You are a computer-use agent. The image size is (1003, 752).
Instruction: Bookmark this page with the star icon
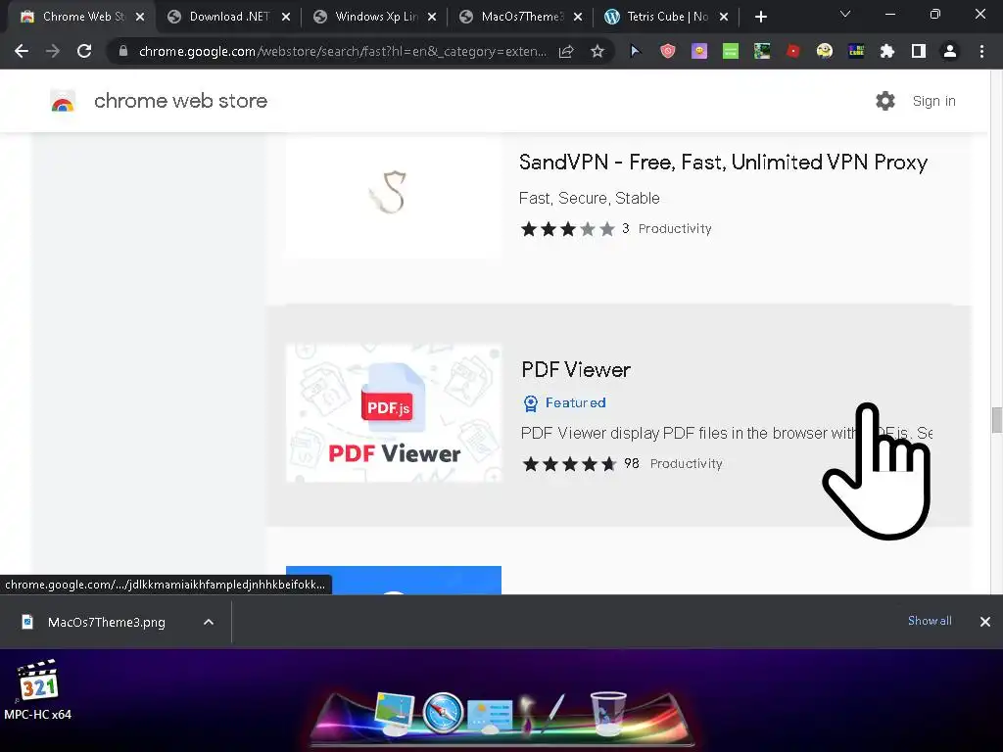click(597, 51)
